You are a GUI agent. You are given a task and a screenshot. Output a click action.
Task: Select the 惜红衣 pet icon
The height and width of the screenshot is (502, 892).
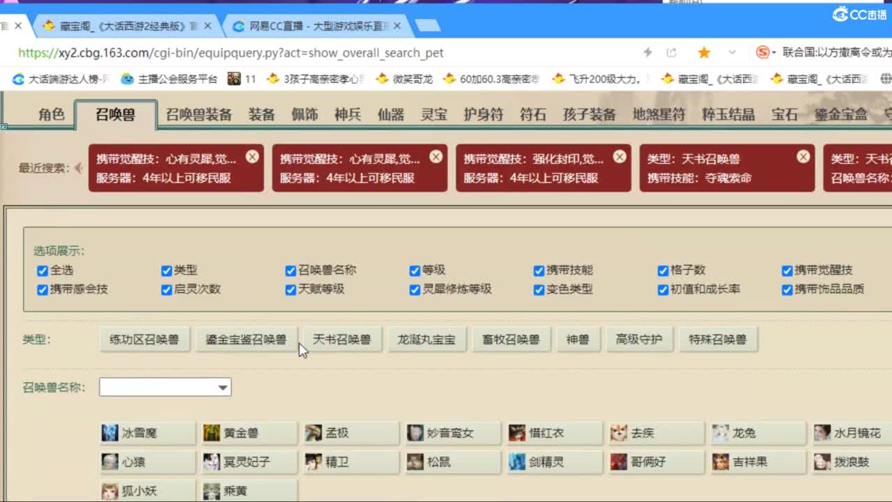coord(516,433)
